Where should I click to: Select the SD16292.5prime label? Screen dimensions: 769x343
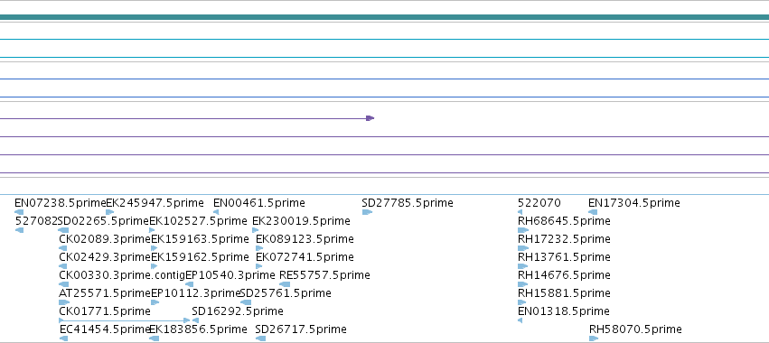(x=238, y=311)
